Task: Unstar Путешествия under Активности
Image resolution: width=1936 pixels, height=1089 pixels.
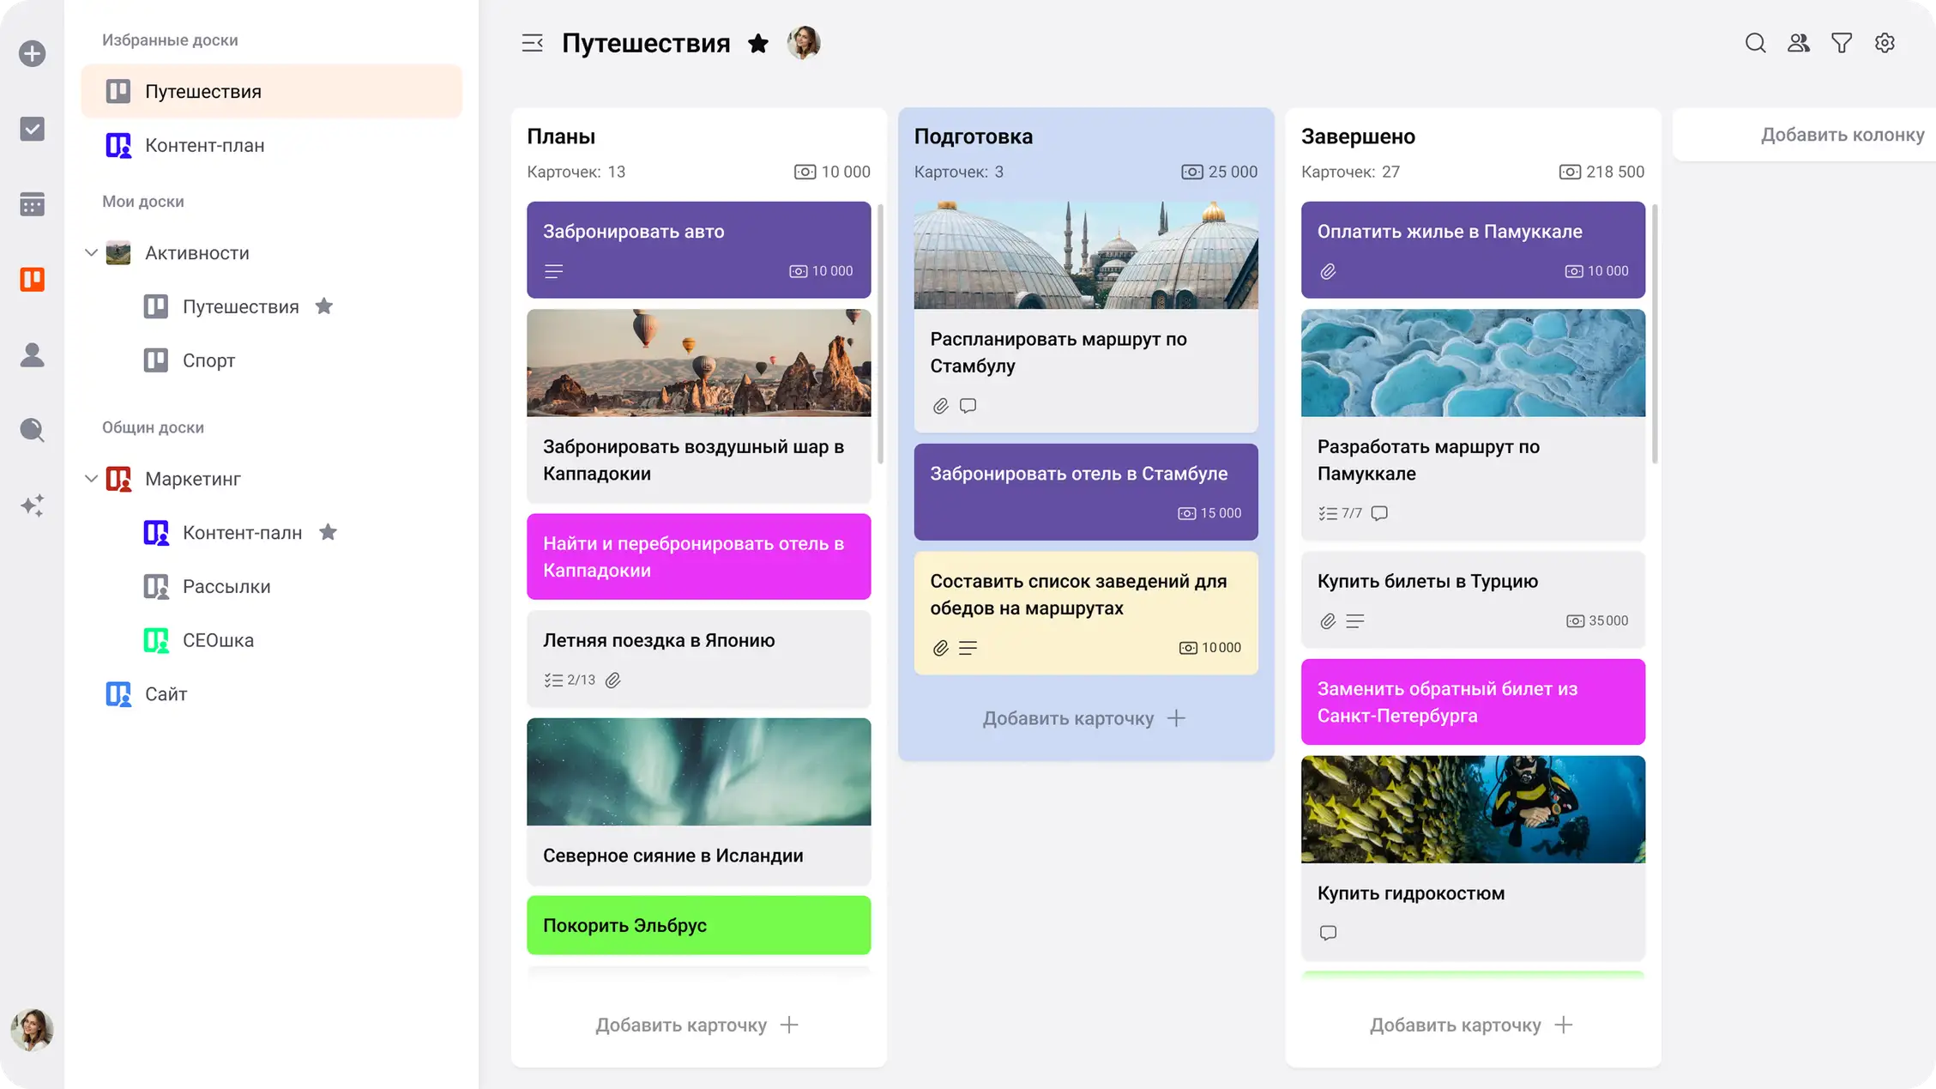Action: click(323, 306)
